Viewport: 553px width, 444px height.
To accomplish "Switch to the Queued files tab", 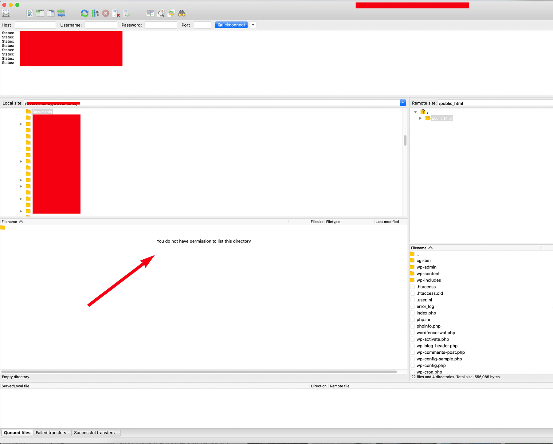I will [17, 433].
